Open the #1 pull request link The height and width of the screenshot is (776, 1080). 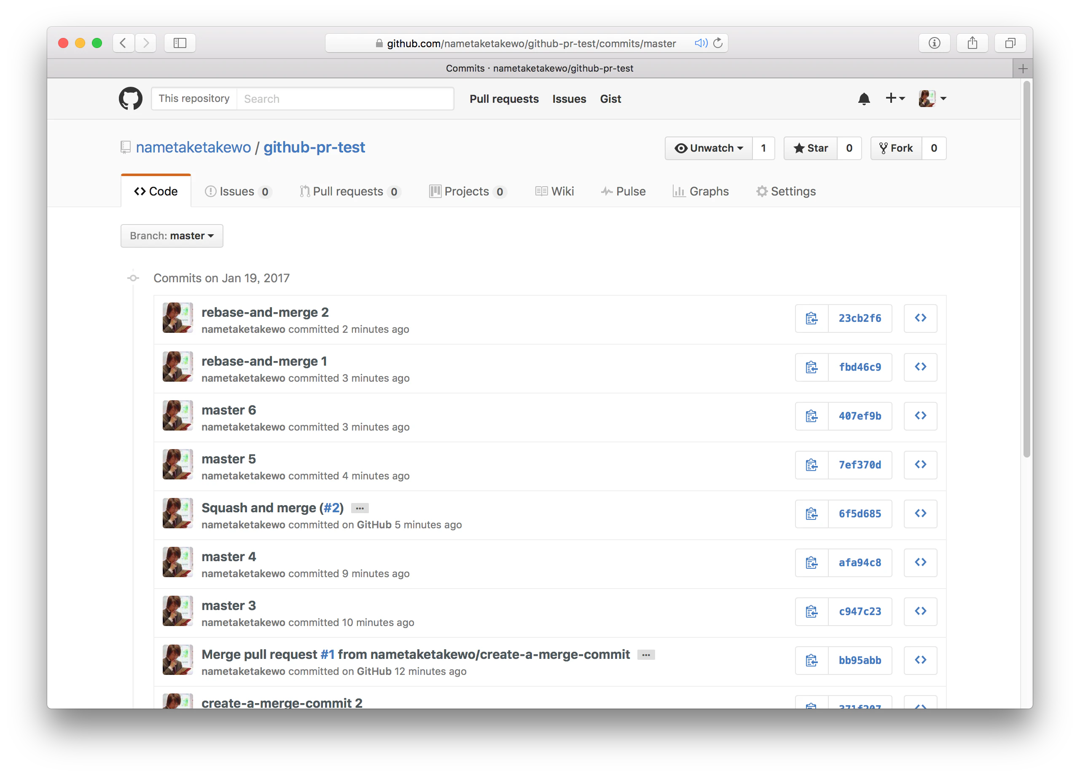pyautogui.click(x=328, y=655)
